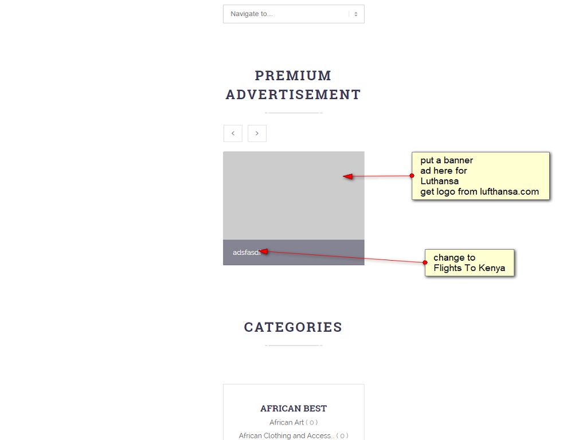Click the red arrowhead pointing at the banner
587x440 pixels.
(x=347, y=176)
